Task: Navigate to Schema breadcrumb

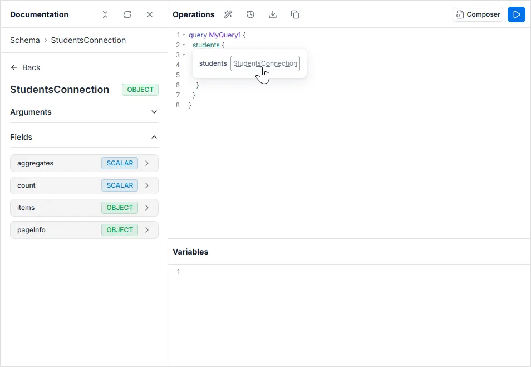Action: click(25, 40)
